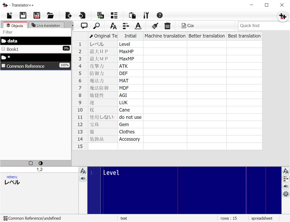Open the Save As tool
The height and width of the screenshot is (222, 290).
pyautogui.click(x=37, y=15)
